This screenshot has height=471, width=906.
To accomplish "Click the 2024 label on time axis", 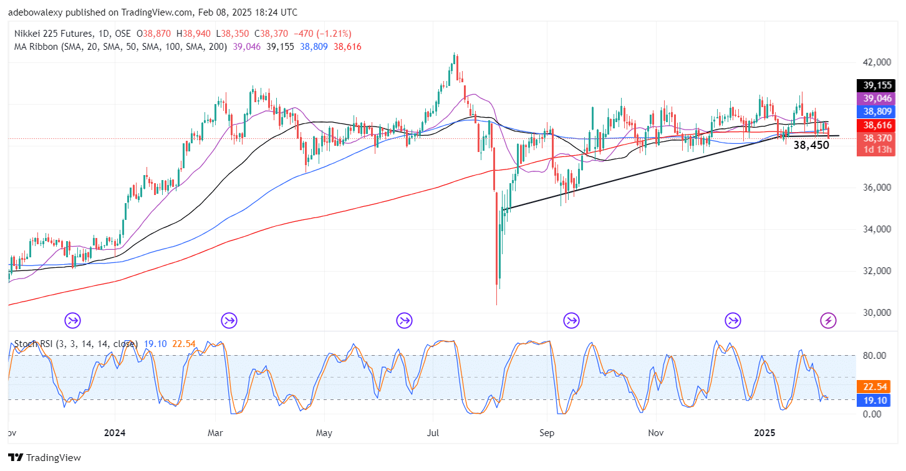I will [x=115, y=432].
